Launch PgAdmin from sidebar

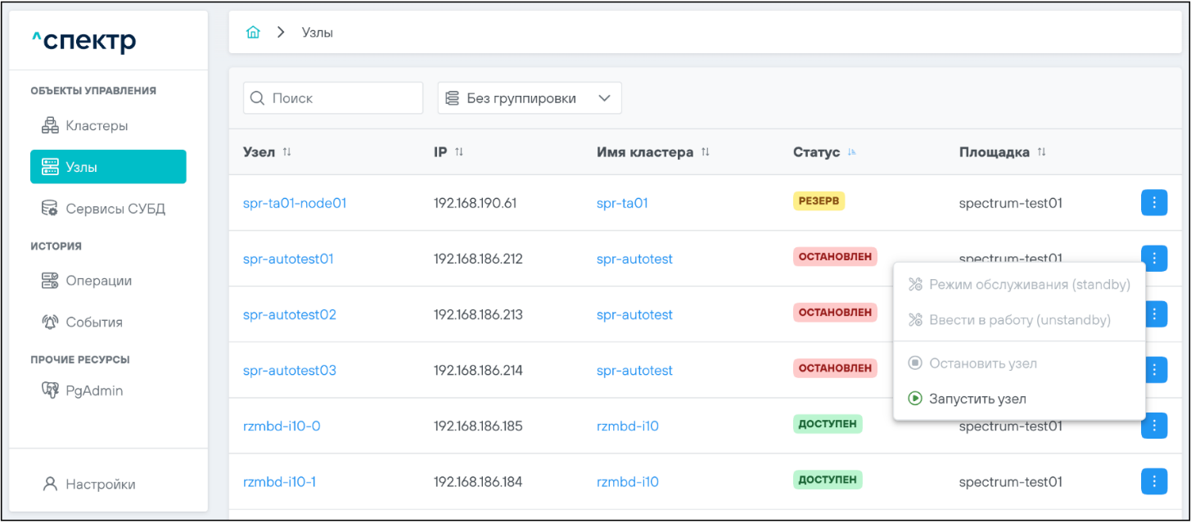coord(93,391)
